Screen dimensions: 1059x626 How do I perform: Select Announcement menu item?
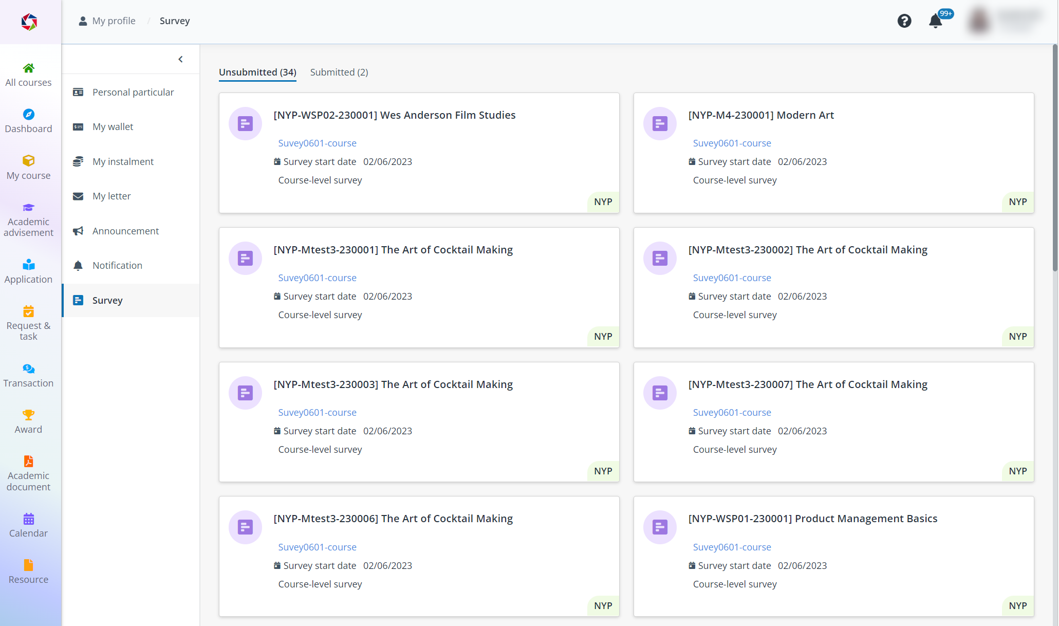point(131,231)
